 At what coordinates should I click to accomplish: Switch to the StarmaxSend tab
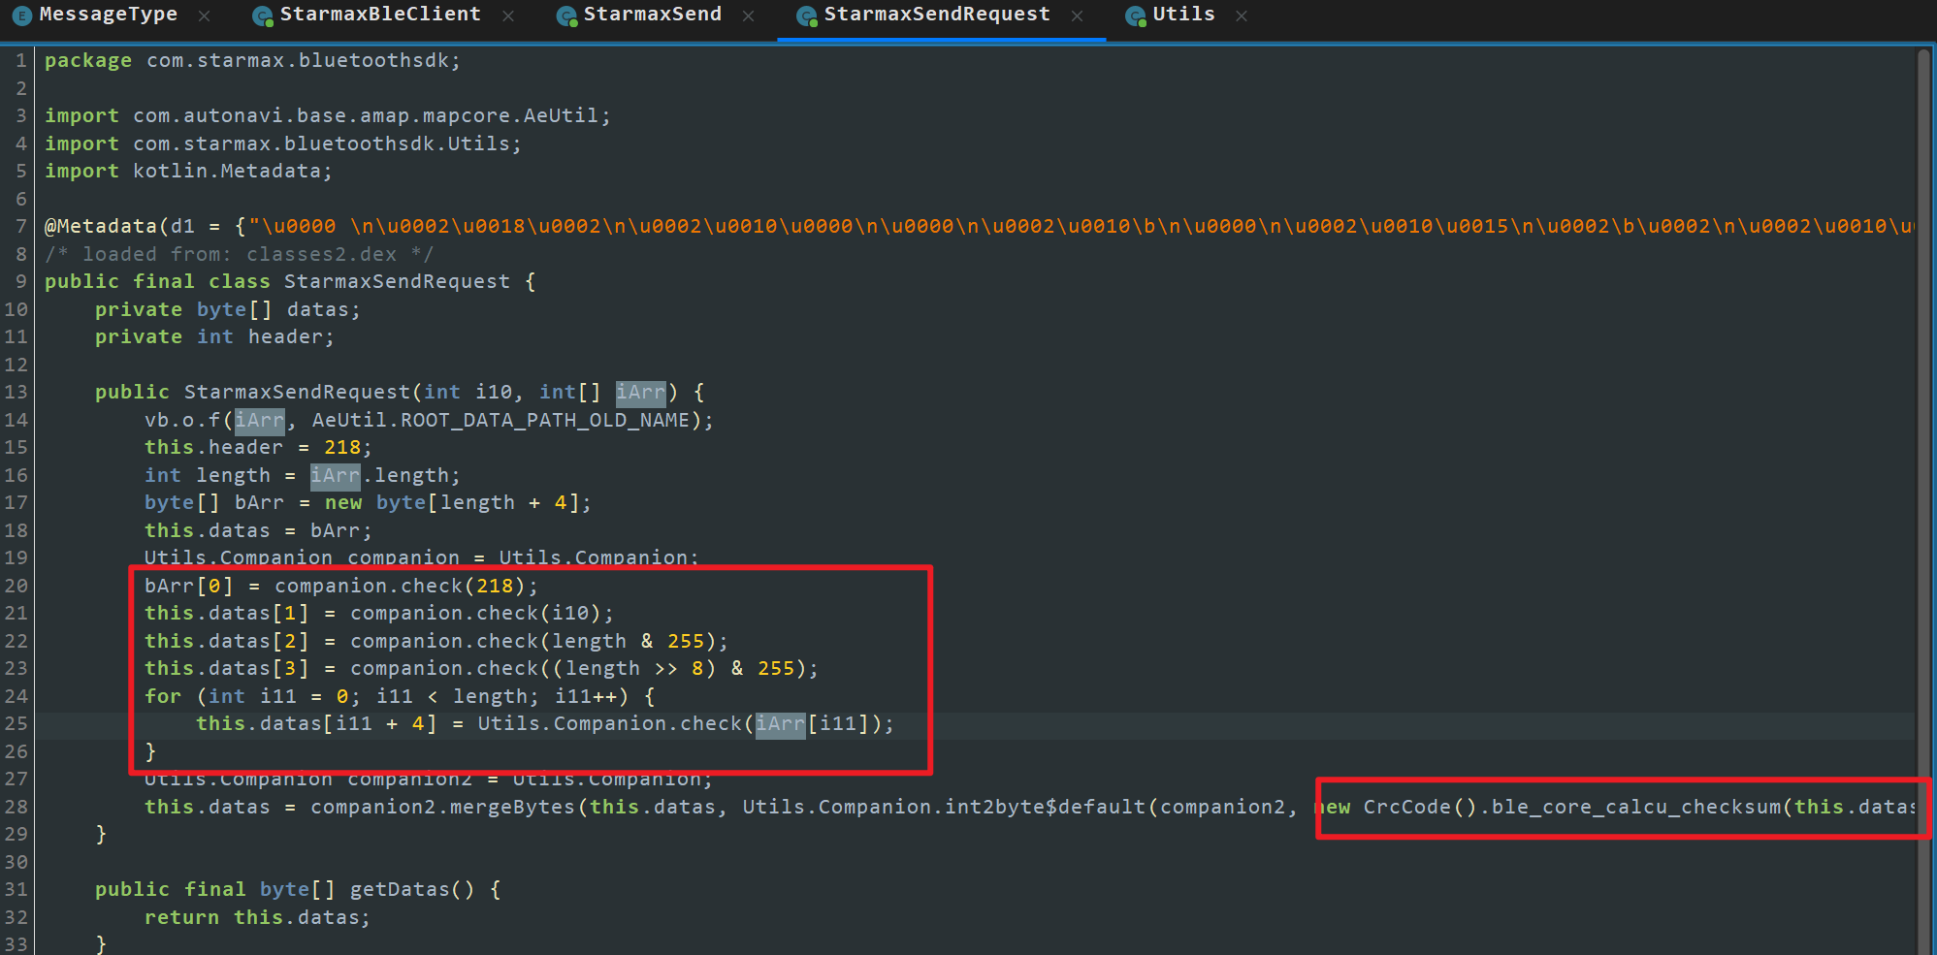point(653,15)
